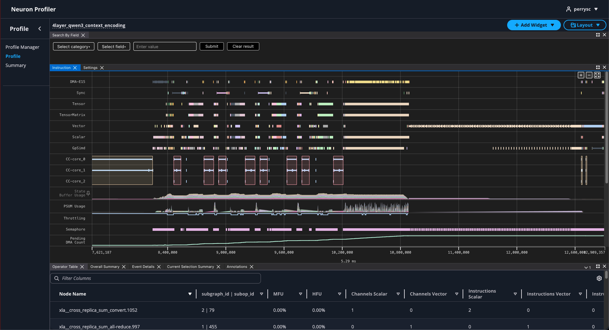
Task: Collapse the Profile sidebar panel
Action: point(39,29)
